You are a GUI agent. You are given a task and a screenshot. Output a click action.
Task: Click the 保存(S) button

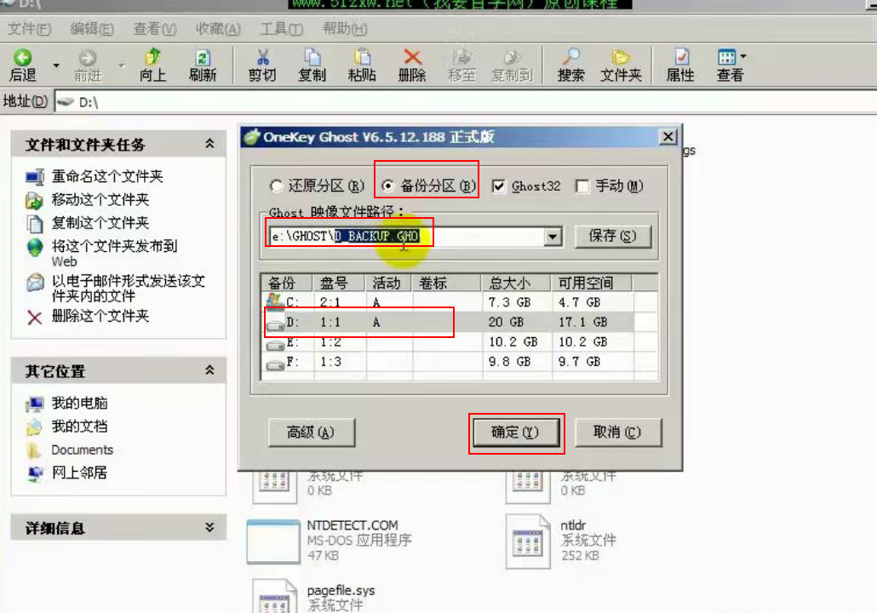click(x=613, y=237)
